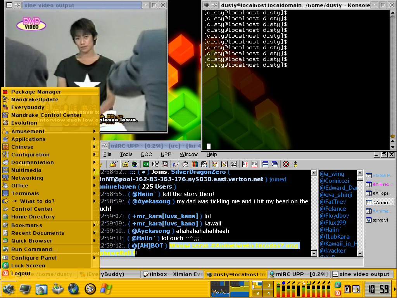Expand the Applications submenu

[x=50, y=139]
